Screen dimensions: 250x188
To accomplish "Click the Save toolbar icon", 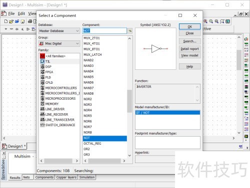I will [x=22, y=21].
